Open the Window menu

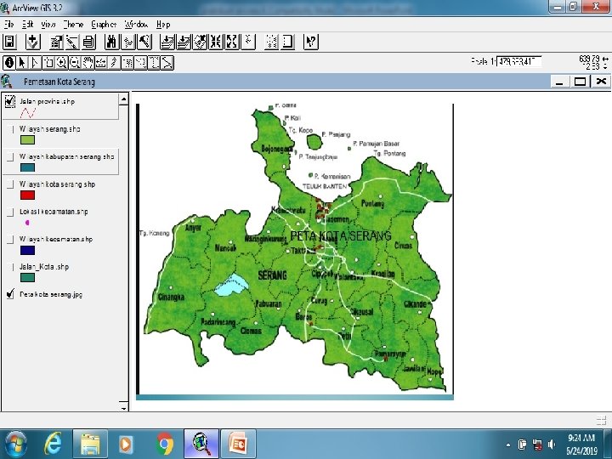tap(136, 24)
